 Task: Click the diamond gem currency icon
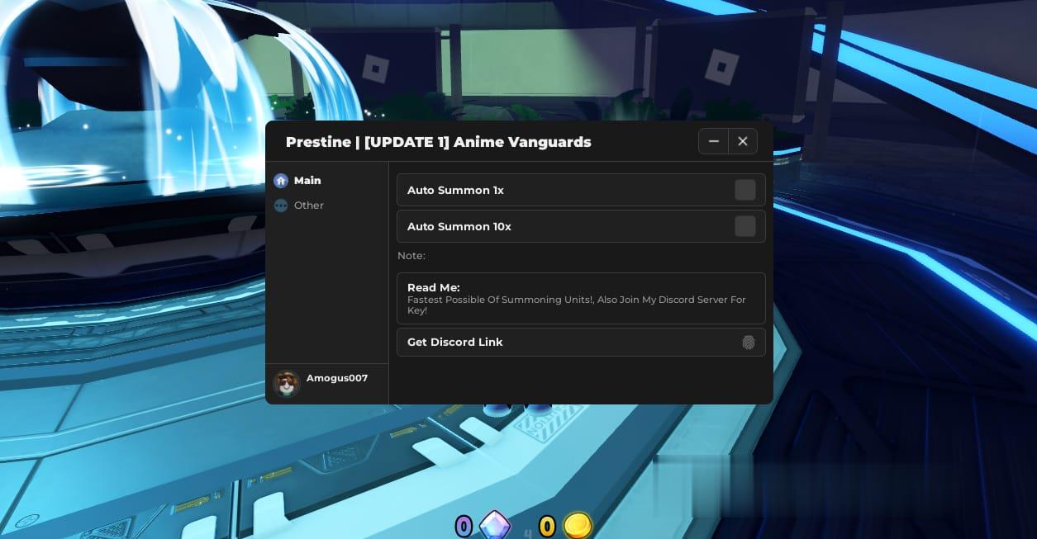[x=495, y=525]
